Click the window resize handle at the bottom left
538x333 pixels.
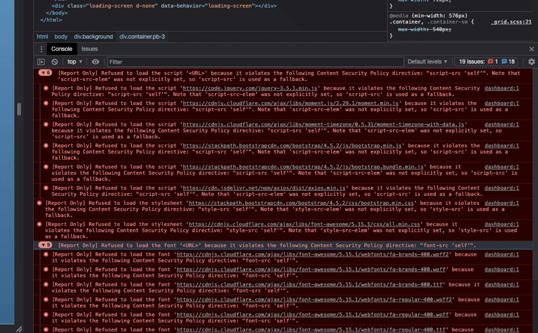(x=19, y=329)
